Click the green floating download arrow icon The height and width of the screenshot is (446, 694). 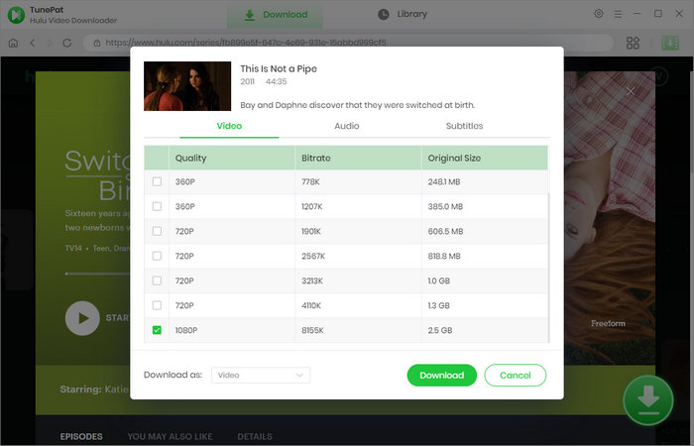647,399
